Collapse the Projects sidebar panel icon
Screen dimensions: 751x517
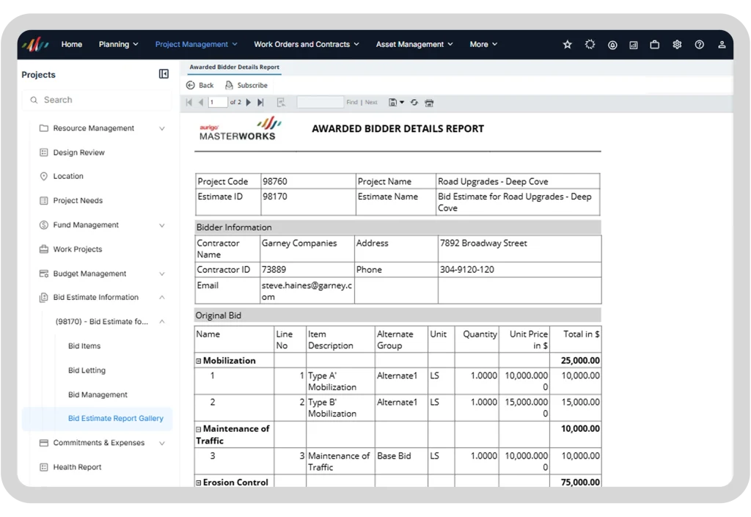point(164,74)
